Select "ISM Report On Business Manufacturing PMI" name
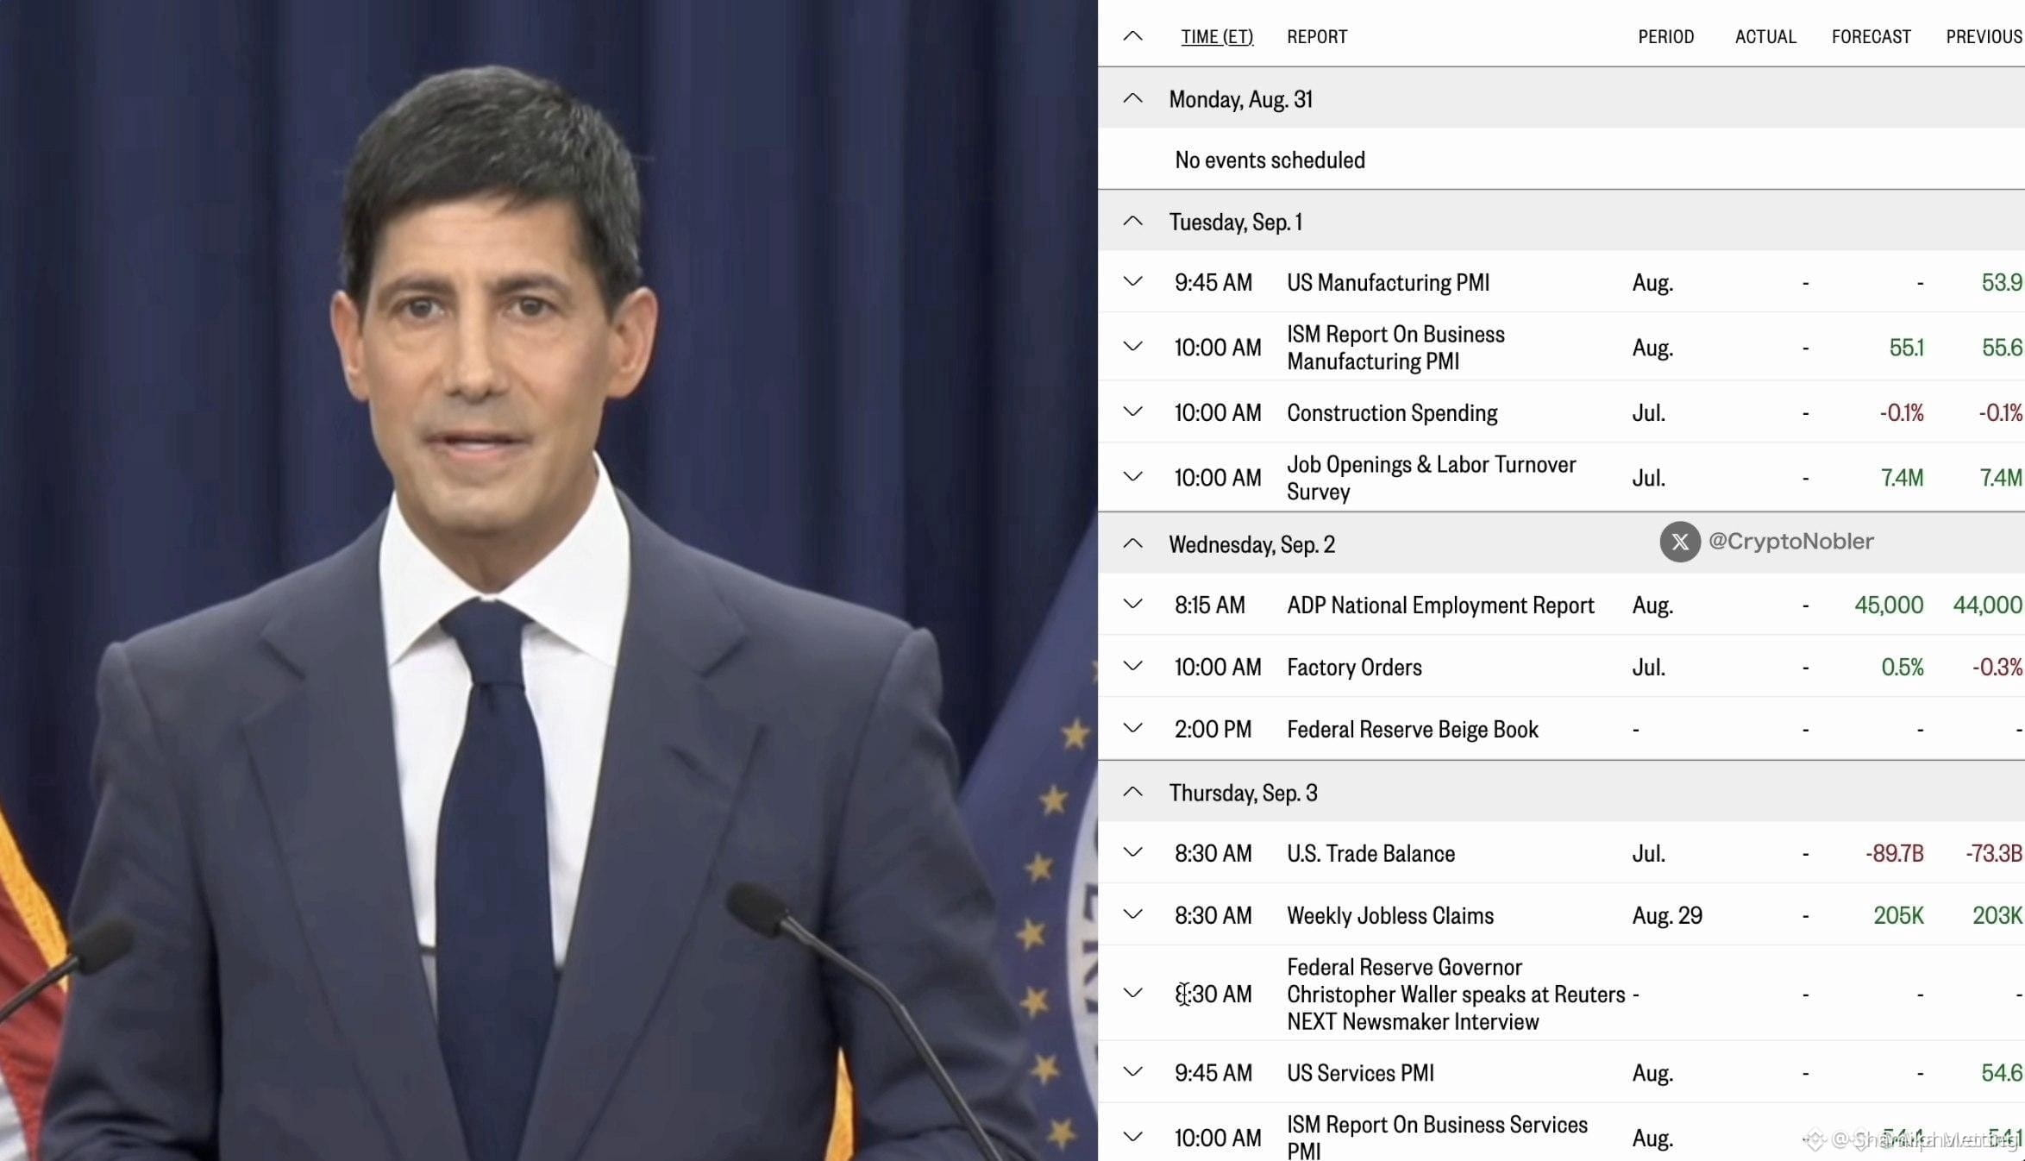This screenshot has width=2025, height=1161. tap(1395, 348)
